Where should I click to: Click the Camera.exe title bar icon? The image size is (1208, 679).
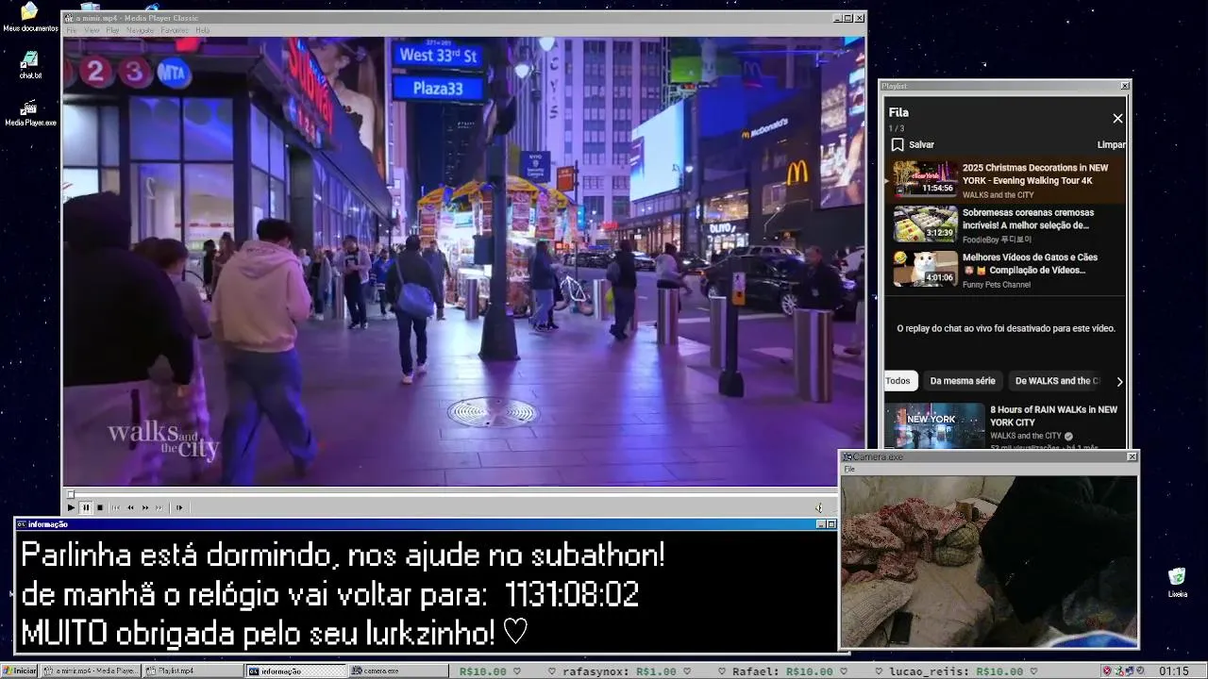847,456
